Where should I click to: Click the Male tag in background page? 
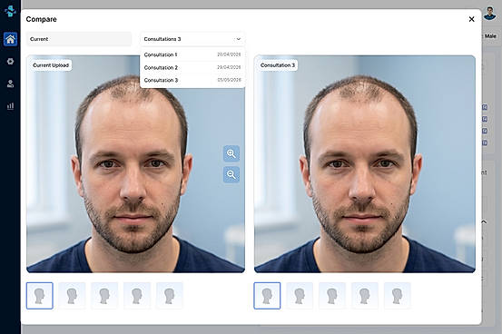[490, 36]
